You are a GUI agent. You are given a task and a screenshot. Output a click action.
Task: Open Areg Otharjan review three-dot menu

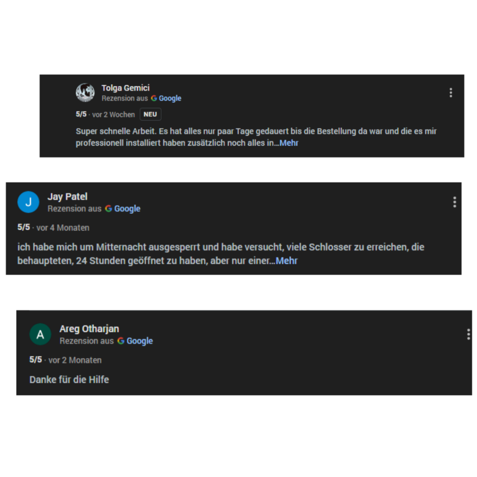pyautogui.click(x=468, y=334)
